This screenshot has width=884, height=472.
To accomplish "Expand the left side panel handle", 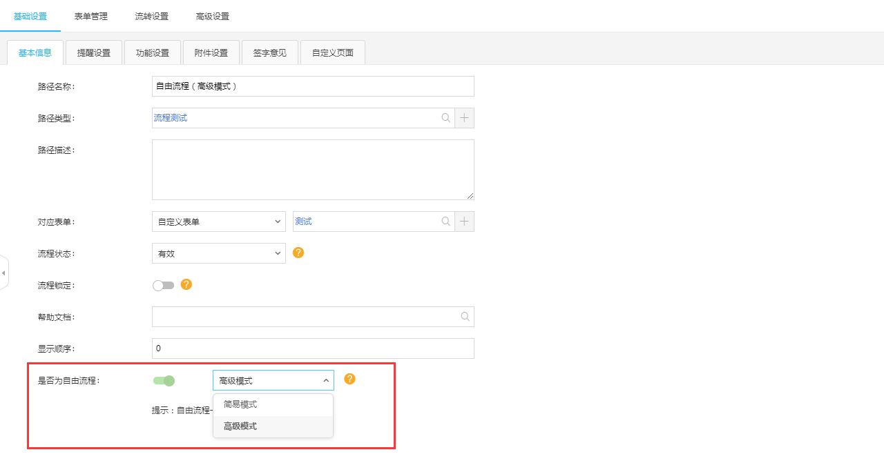I will pos(3,273).
